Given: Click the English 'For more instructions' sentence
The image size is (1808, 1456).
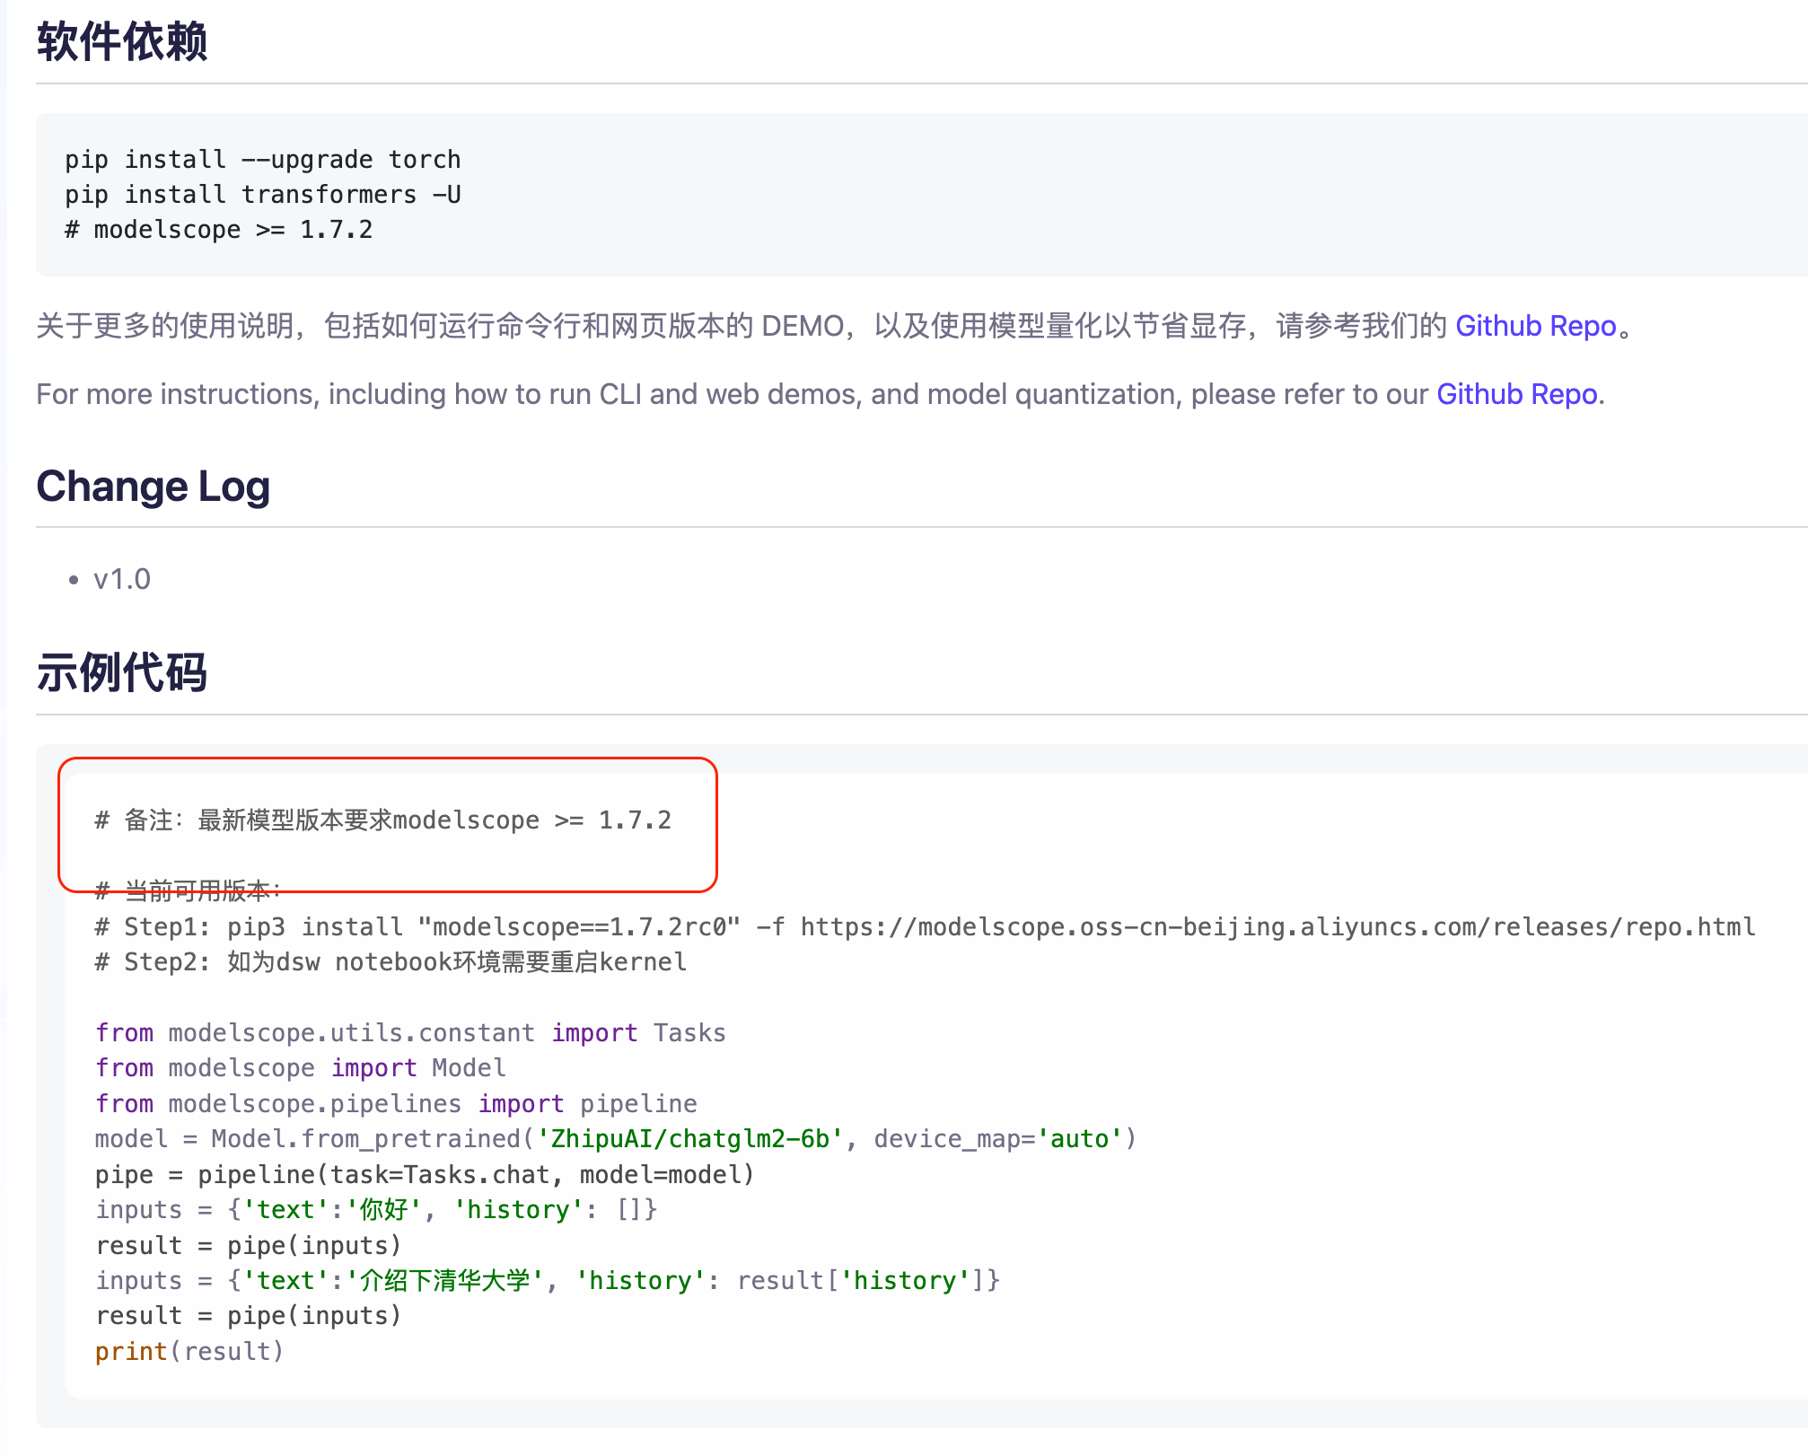Looking at the screenshot, I should [x=821, y=394].
